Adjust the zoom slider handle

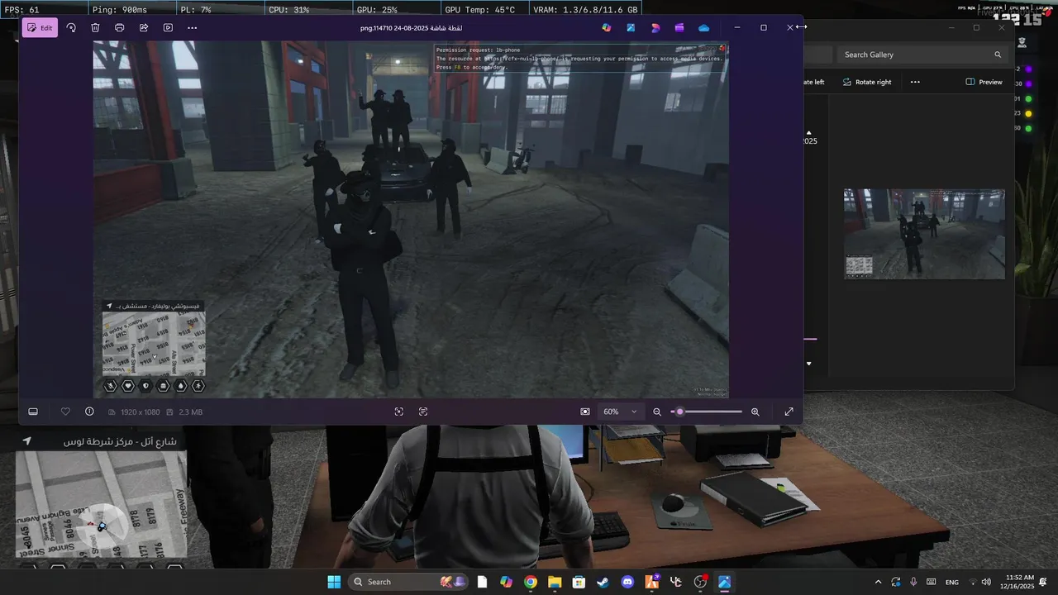click(679, 412)
